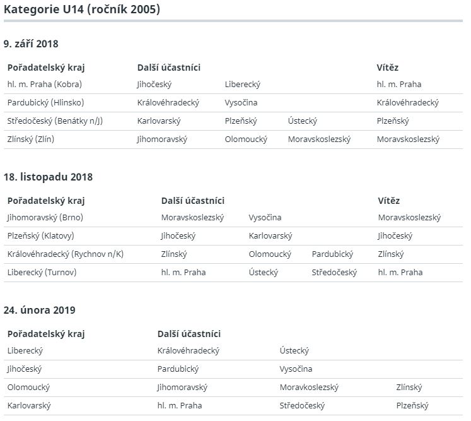Image resolution: width=471 pixels, height=421 pixels.
Task: Click 'Královéhradecký (Rychnov n/K)' cell
Action: pyautogui.click(x=66, y=254)
